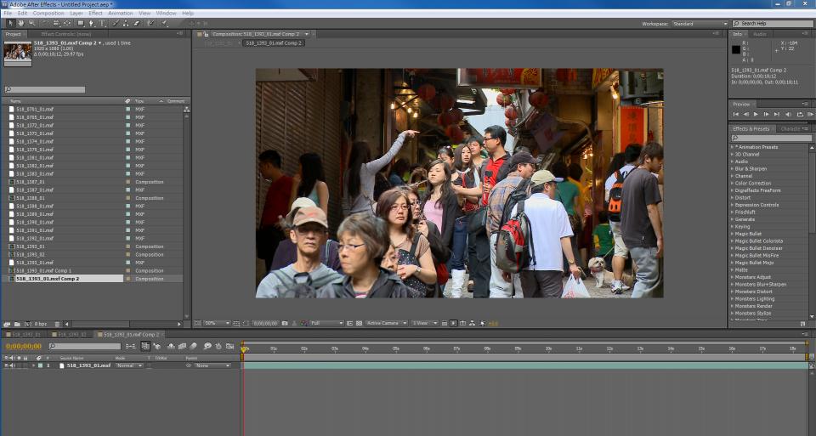This screenshot has width=816, height=436.
Task: Toggle the Motion Blur switch in timeline
Action: coord(194,346)
